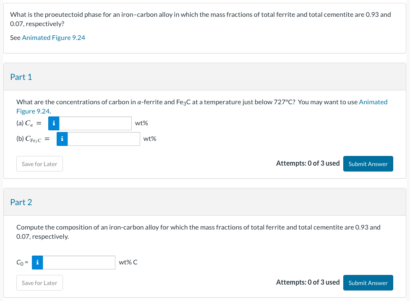Submit the answer for Part 2
This screenshot has width=410, height=301.
[x=368, y=283]
